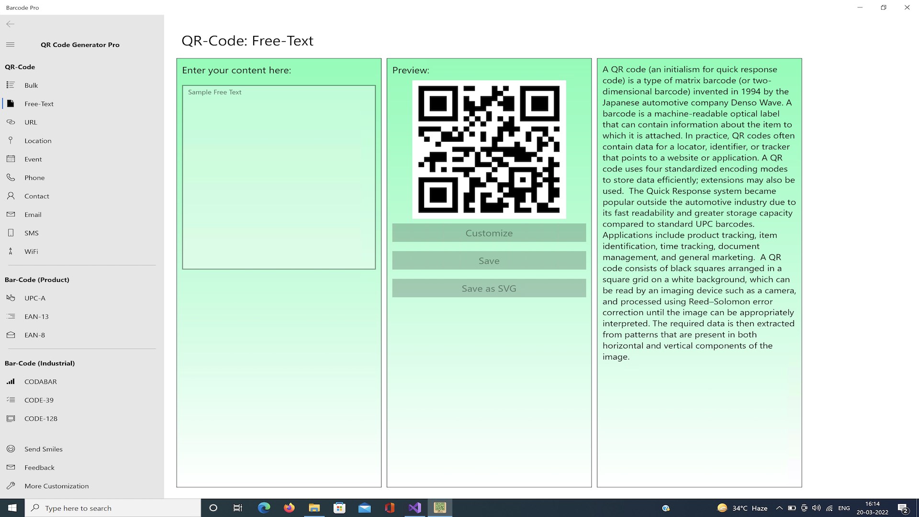Open the Email QR code generator
The height and width of the screenshot is (517, 919).
(x=33, y=214)
